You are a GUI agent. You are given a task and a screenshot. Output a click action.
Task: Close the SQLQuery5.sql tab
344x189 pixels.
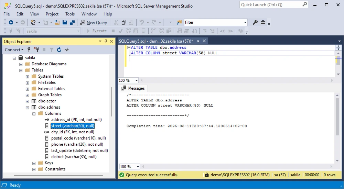[x=204, y=41]
